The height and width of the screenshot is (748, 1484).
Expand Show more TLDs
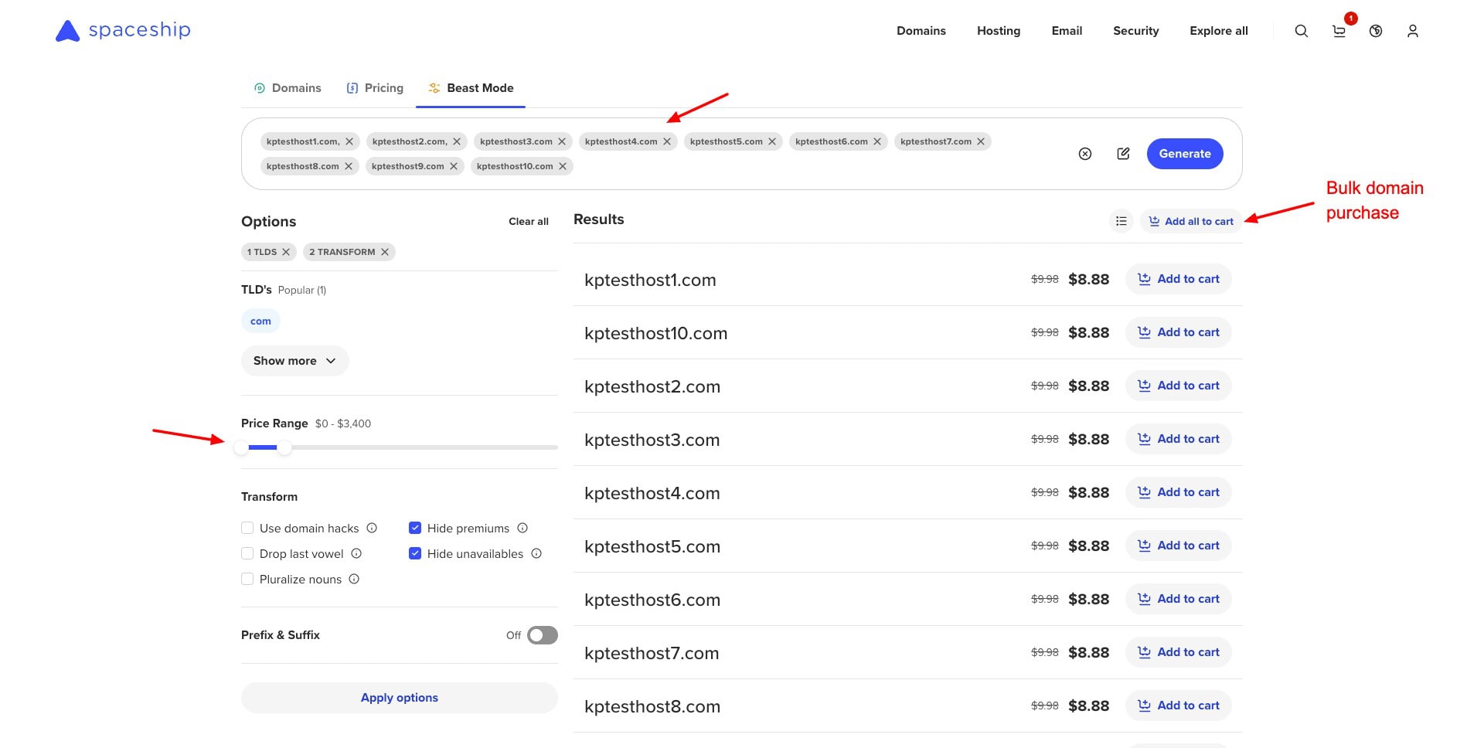point(294,361)
